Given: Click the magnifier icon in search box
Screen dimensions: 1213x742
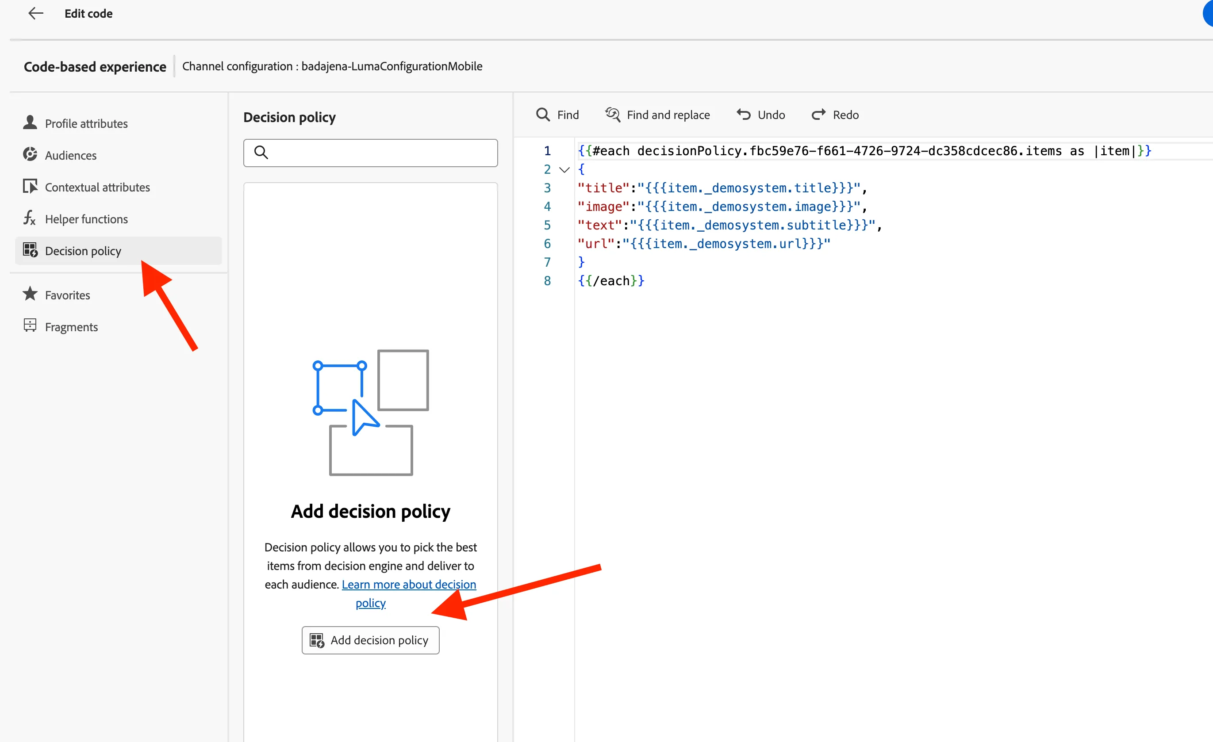Looking at the screenshot, I should point(261,153).
